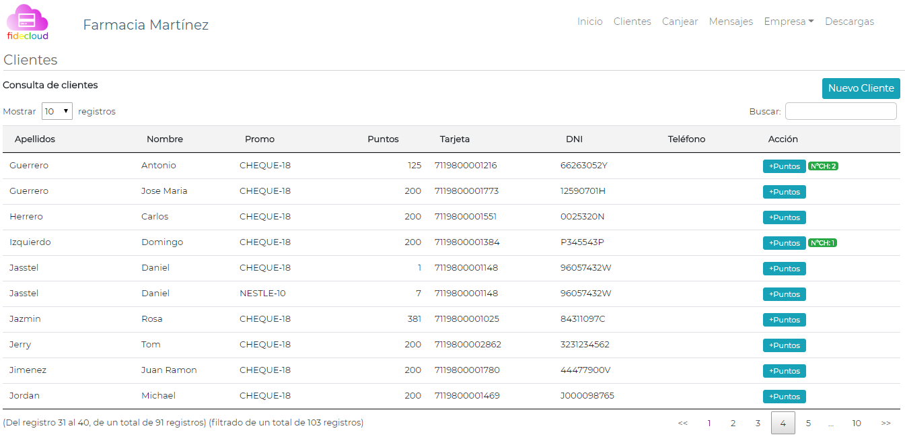905x441 pixels.
Task: Click the Buscar search field
Action: pyautogui.click(x=840, y=111)
